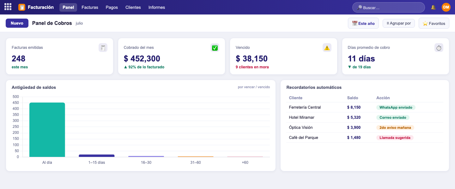Screen dimensions: 455x189
Task: Switch to the Facturas menu
Action: click(90, 7)
